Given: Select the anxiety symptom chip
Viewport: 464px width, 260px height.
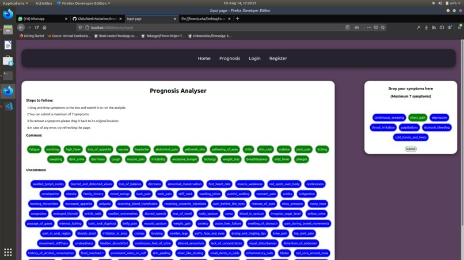Looking at the screenshot, I should click(203, 224).
